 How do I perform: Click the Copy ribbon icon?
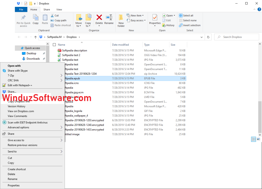tap(35, 18)
